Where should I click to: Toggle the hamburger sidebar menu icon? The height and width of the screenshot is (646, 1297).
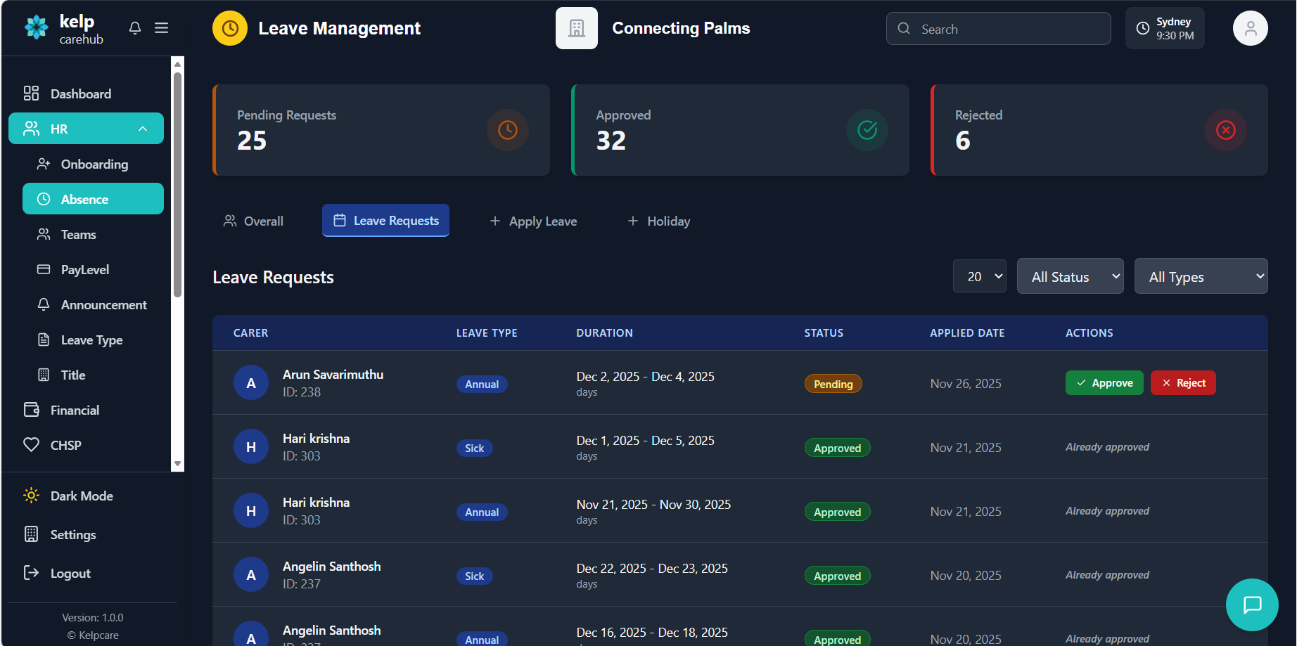pyautogui.click(x=161, y=28)
